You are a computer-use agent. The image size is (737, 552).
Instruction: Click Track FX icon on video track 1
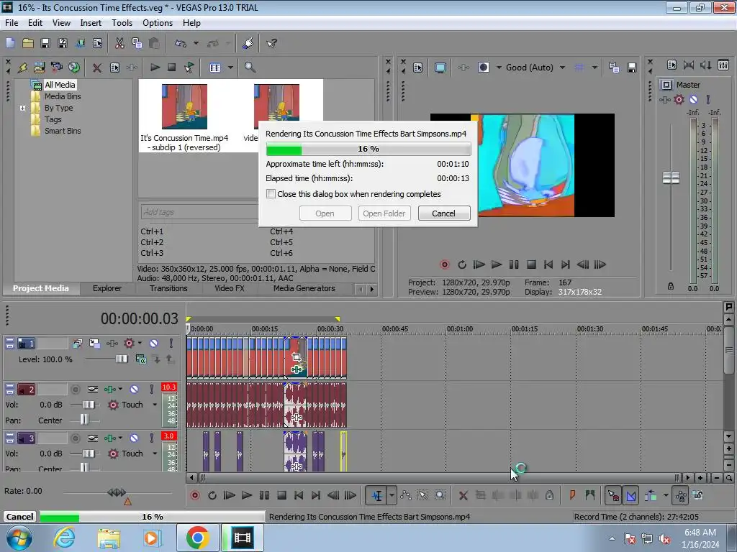pos(112,343)
